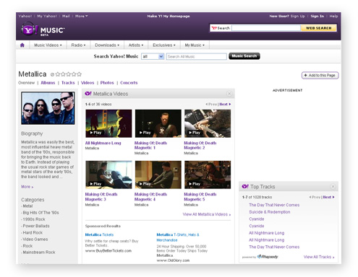Rate Metallica with the first star
This screenshot has width=358, height=277.
(58, 74)
